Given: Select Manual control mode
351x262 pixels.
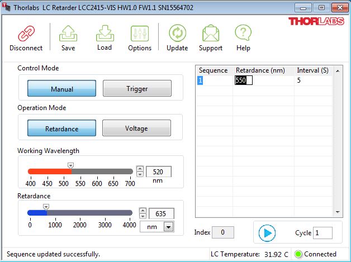Looking at the screenshot, I should coord(62,89).
